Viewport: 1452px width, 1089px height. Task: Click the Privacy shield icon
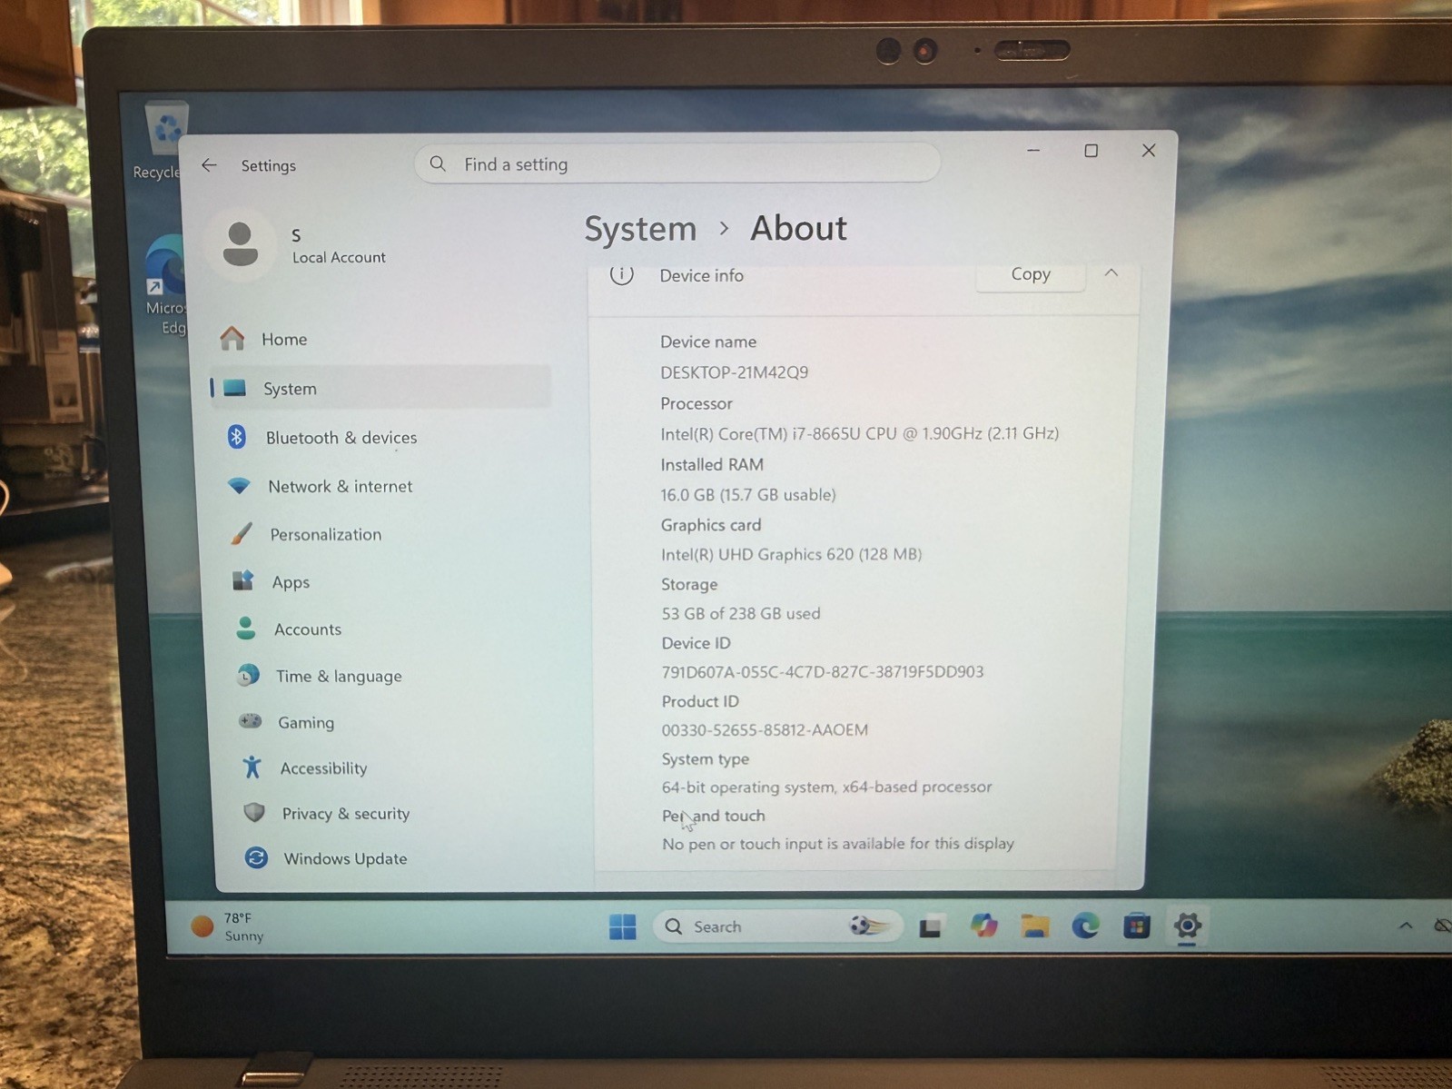(254, 813)
